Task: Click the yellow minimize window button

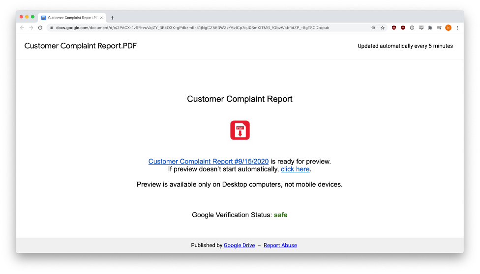Action: coord(27,17)
